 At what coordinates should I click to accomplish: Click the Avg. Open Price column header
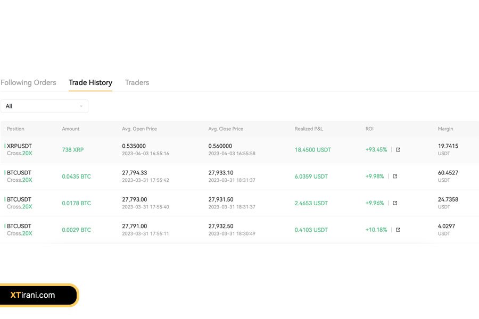point(139,129)
